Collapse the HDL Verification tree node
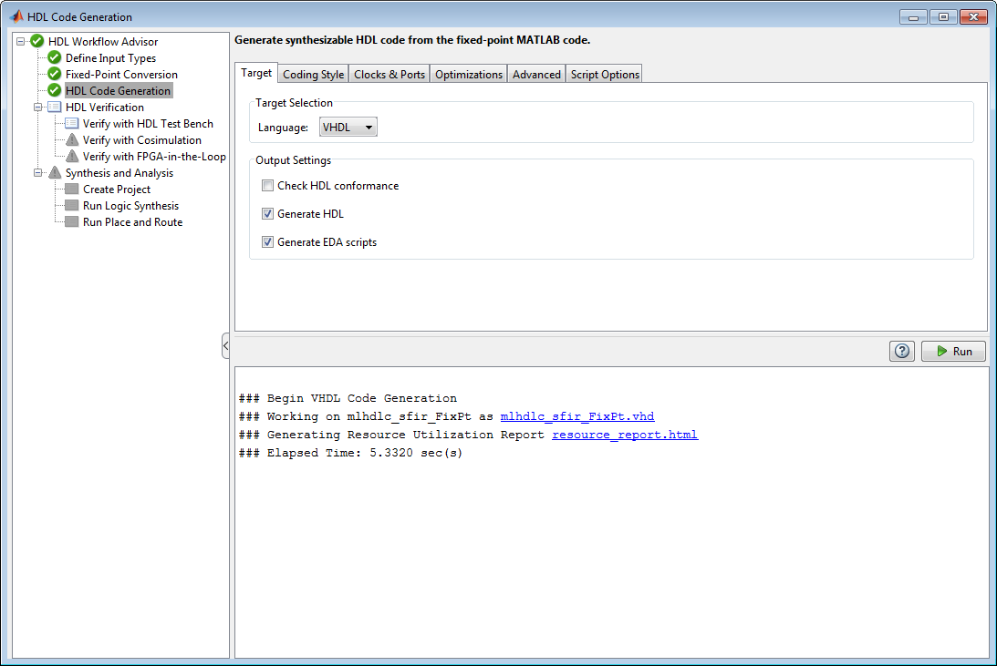The height and width of the screenshot is (666, 997). tap(38, 108)
